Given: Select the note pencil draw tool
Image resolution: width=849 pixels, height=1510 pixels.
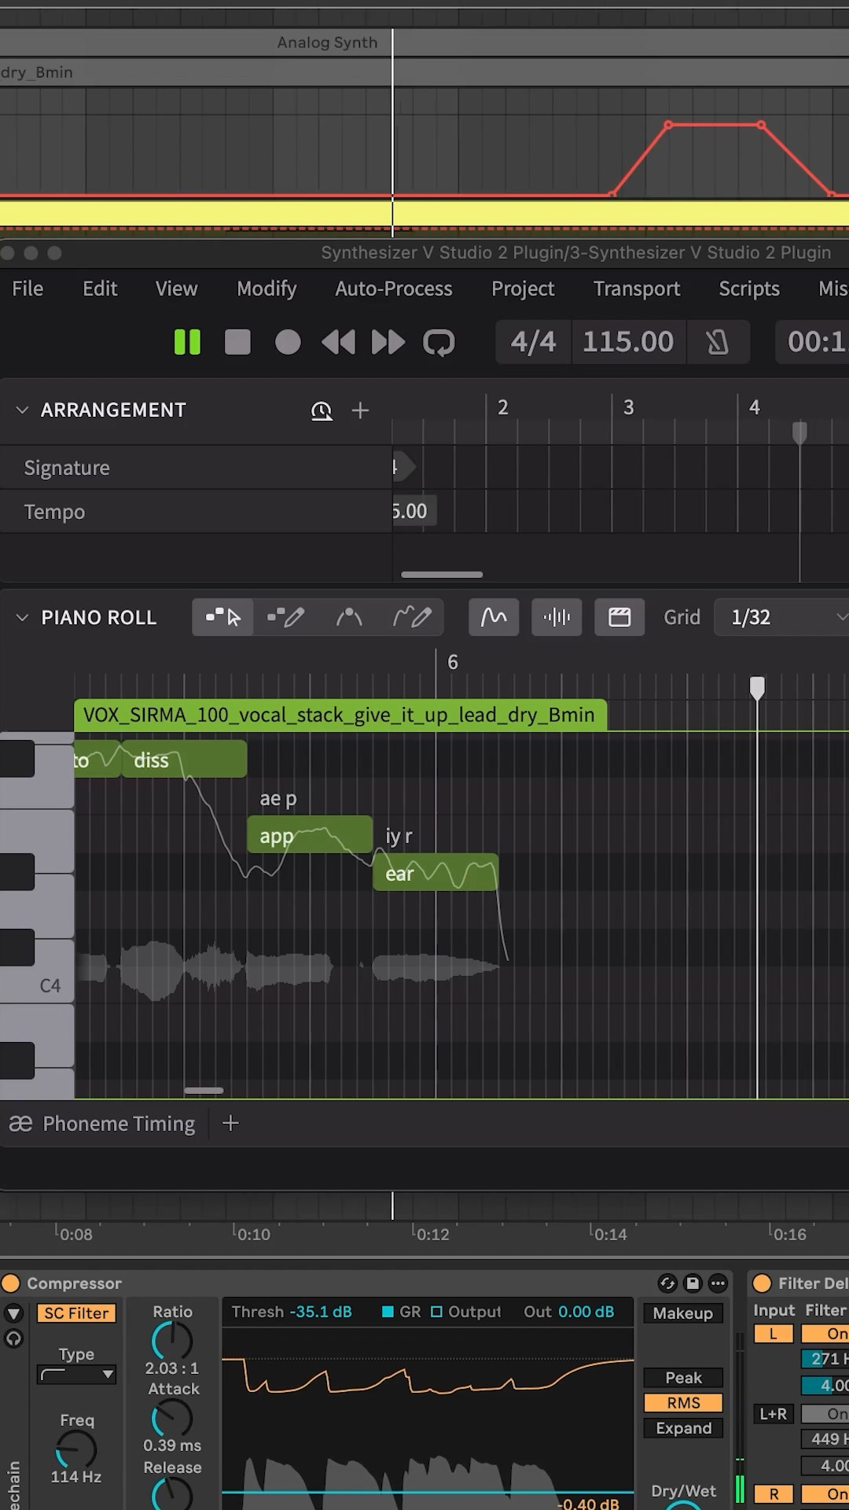Looking at the screenshot, I should [x=285, y=617].
